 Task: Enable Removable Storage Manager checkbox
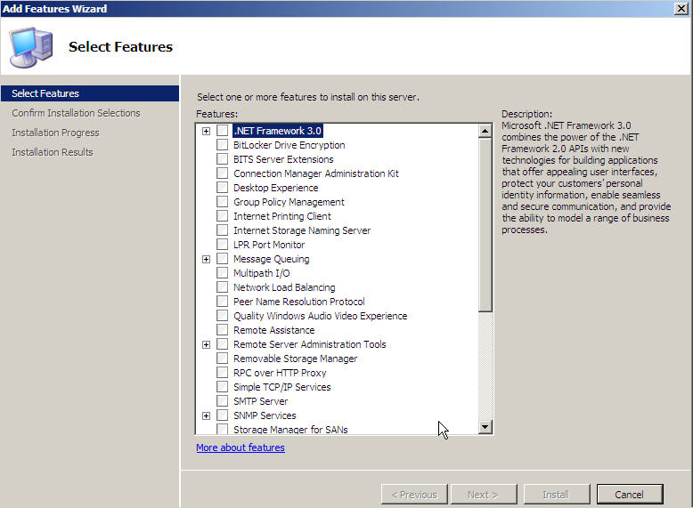click(x=223, y=359)
